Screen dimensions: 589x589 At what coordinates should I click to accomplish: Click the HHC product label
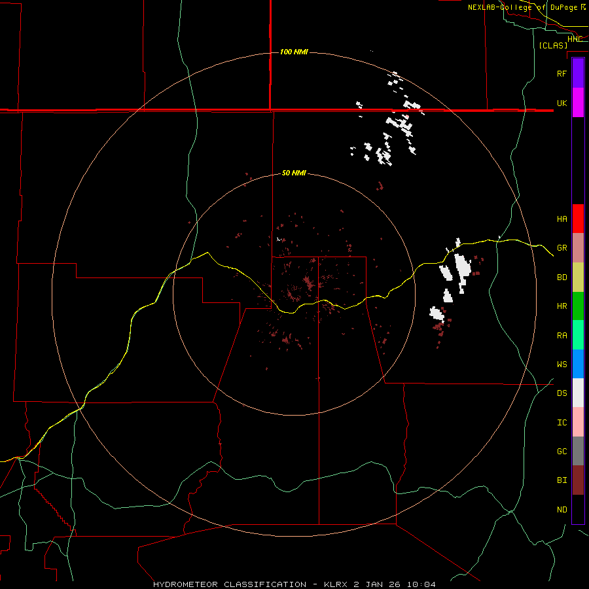point(575,39)
